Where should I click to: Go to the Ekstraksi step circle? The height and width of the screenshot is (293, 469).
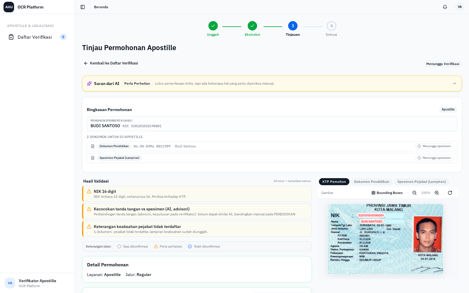252,26
